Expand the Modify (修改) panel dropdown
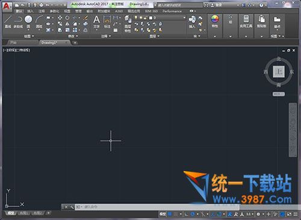301x220 pixels. point(73,36)
